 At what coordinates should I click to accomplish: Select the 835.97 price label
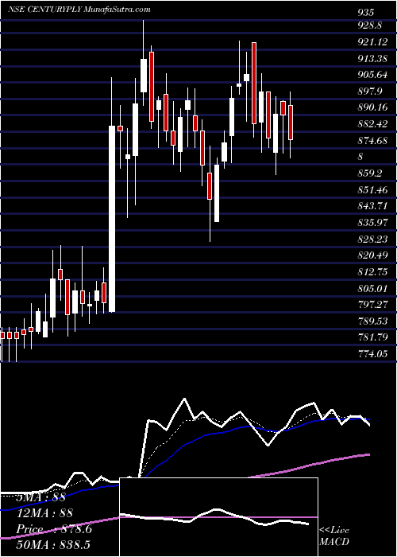tap(372, 223)
